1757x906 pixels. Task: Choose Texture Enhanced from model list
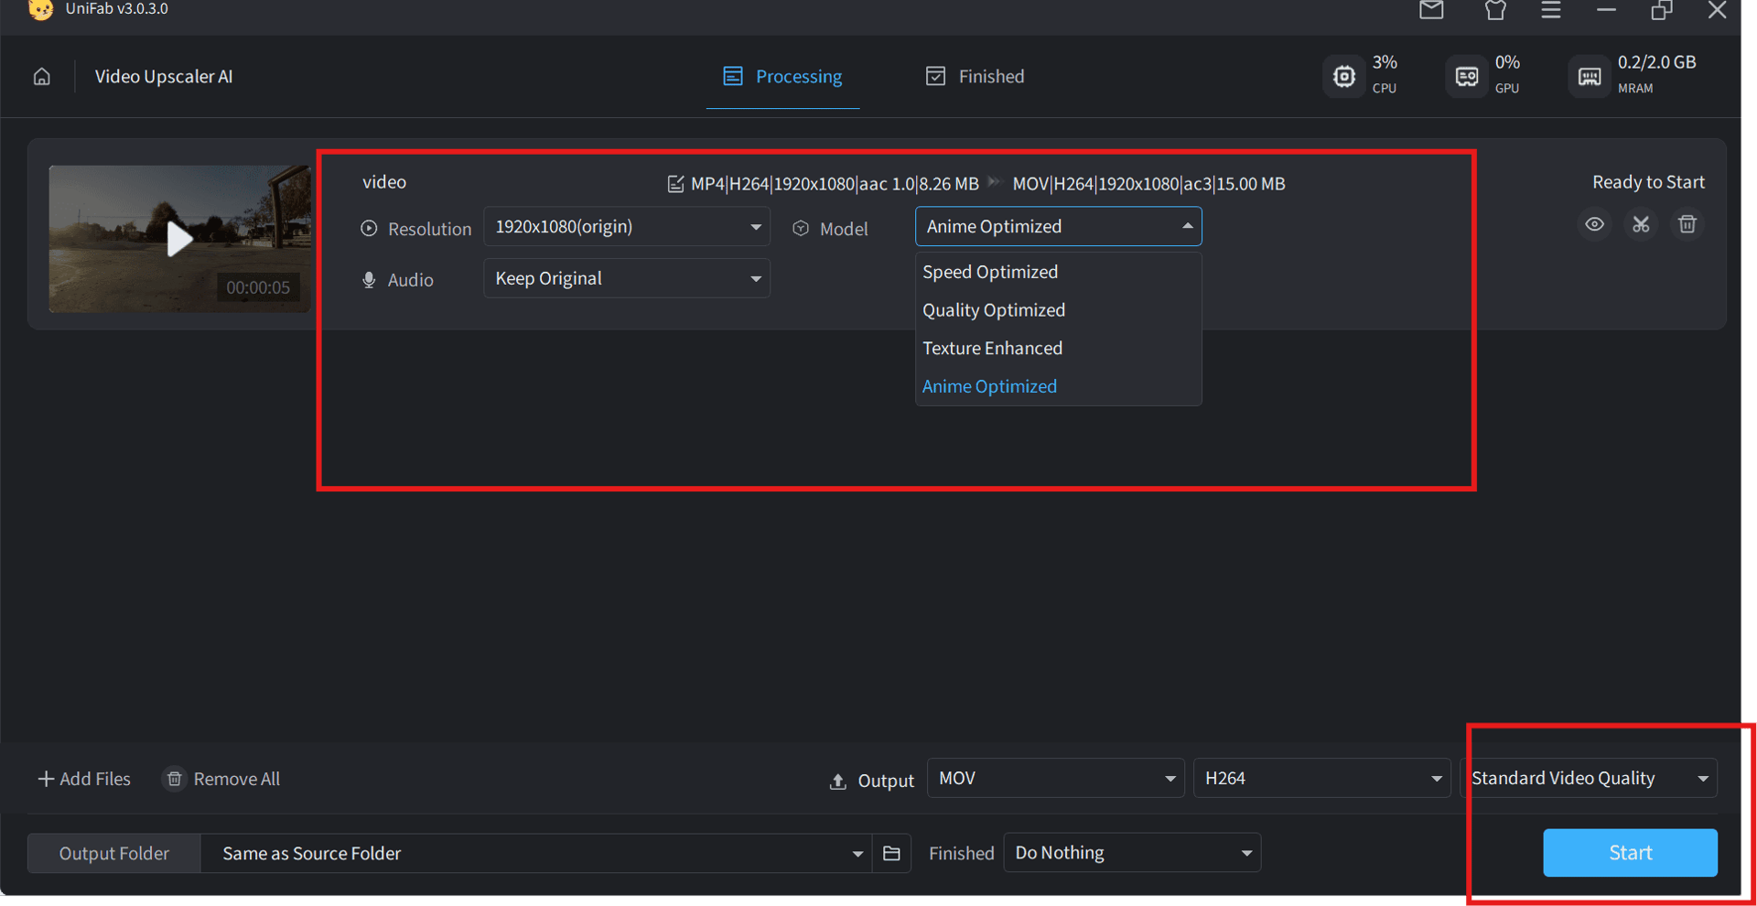coord(992,349)
